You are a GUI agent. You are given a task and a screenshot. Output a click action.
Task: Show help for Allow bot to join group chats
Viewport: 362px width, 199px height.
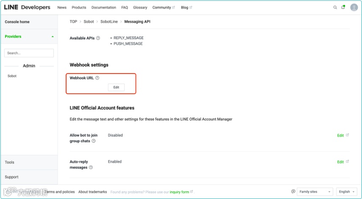click(x=94, y=141)
